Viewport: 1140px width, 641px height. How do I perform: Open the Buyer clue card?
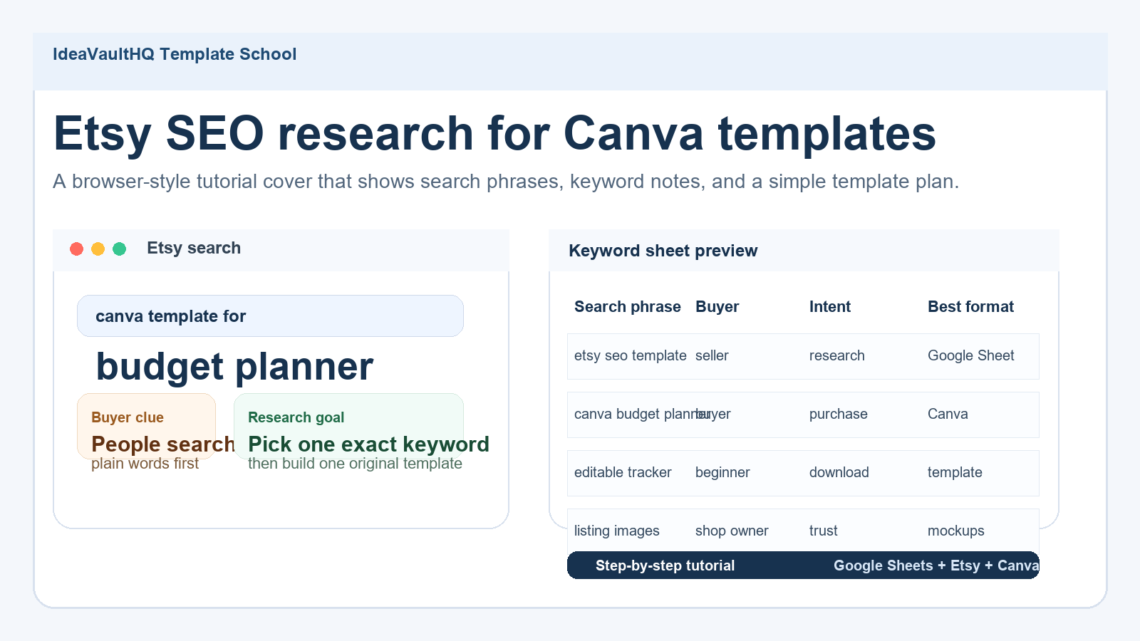coord(146,426)
